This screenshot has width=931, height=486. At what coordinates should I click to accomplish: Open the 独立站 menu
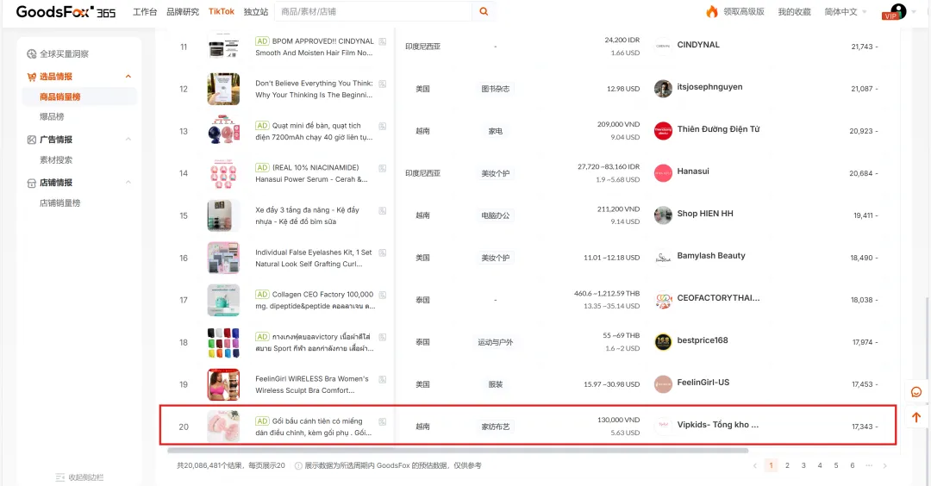click(x=256, y=12)
